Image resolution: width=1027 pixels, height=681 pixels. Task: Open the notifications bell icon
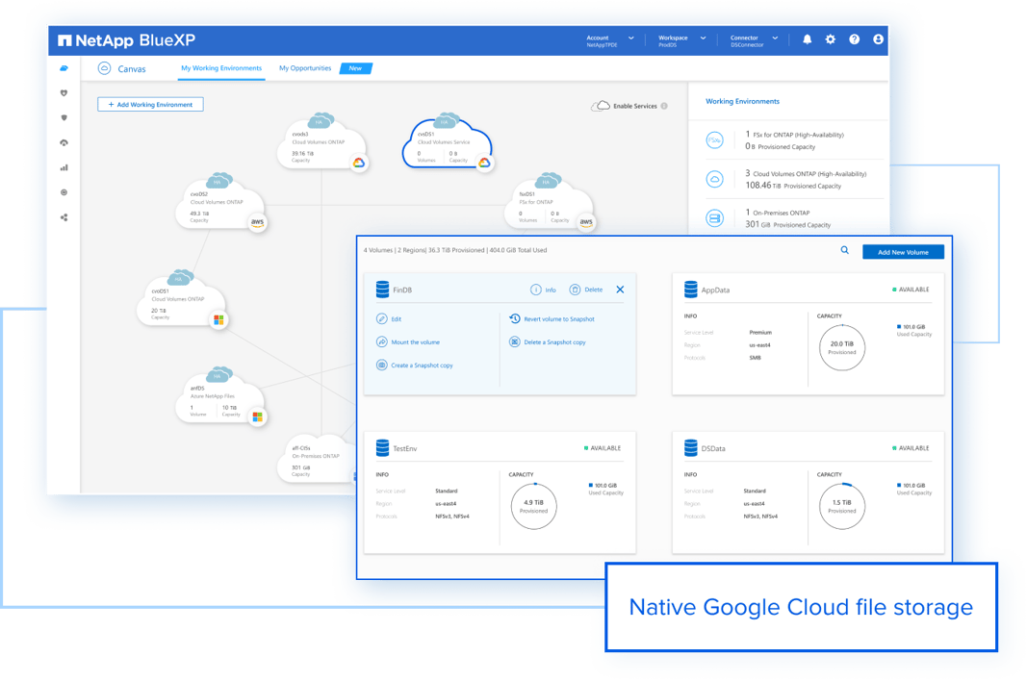(x=807, y=39)
